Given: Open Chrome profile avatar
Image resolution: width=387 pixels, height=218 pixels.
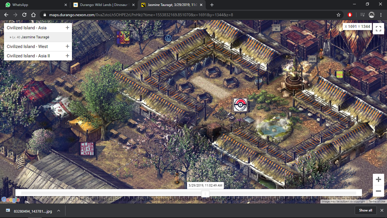Looking at the screenshot, I should pyautogui.click(x=372, y=15).
